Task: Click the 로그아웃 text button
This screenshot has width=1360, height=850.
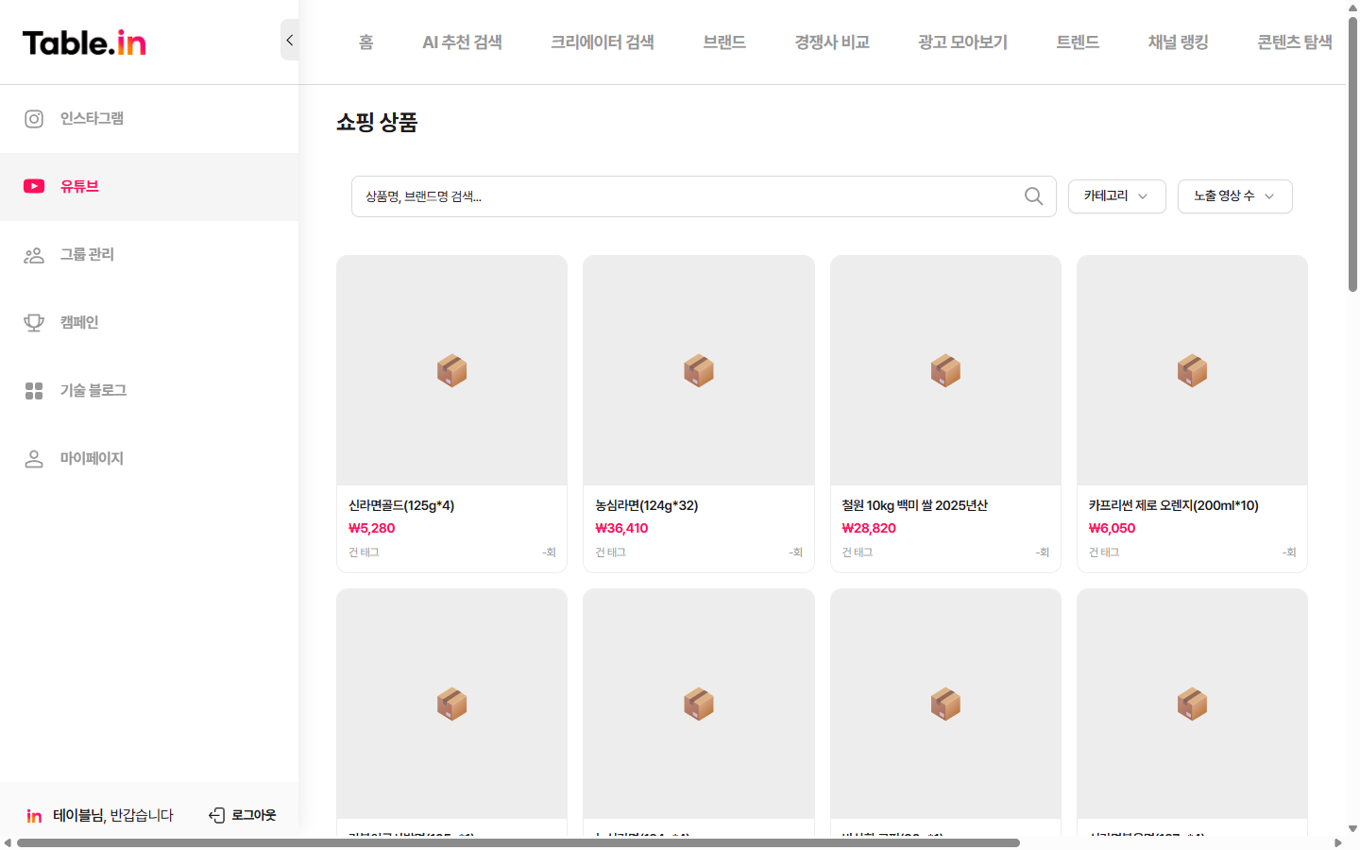Action: [254, 815]
